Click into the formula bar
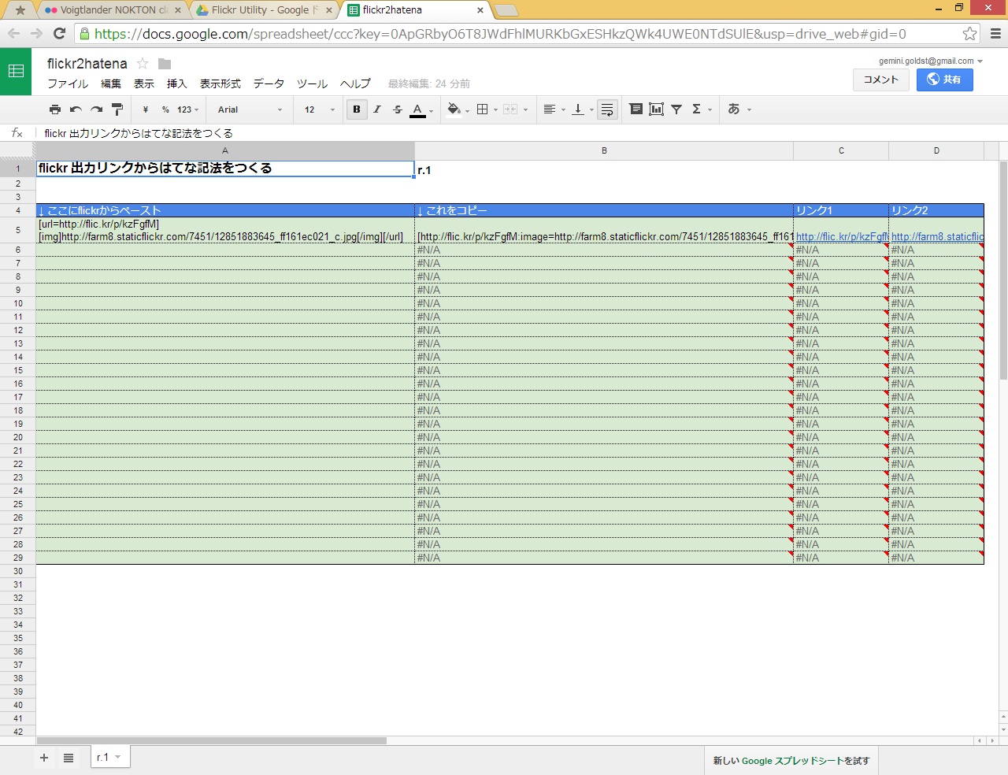The height and width of the screenshot is (775, 1008). 520,133
